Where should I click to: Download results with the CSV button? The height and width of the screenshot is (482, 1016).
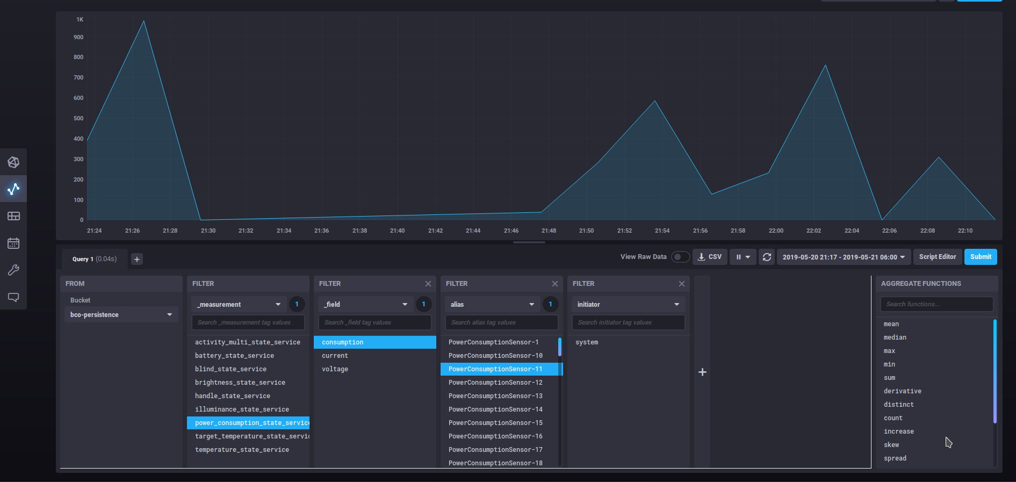[710, 257]
